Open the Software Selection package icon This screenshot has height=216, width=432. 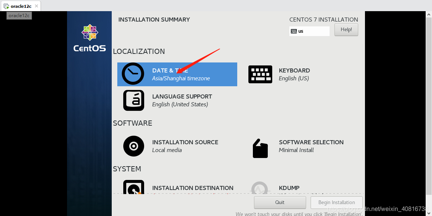[260, 148]
